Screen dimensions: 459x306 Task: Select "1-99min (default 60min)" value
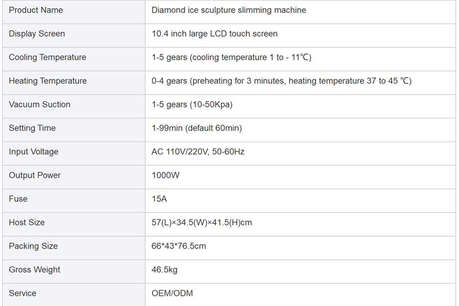(196, 128)
